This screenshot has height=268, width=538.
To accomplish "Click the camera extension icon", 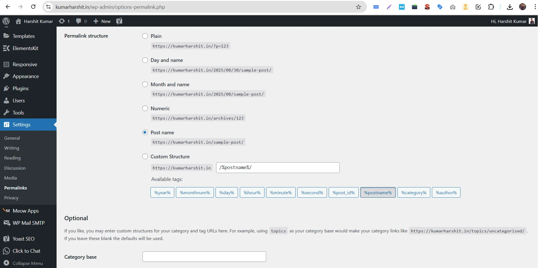I will click(x=453, y=7).
